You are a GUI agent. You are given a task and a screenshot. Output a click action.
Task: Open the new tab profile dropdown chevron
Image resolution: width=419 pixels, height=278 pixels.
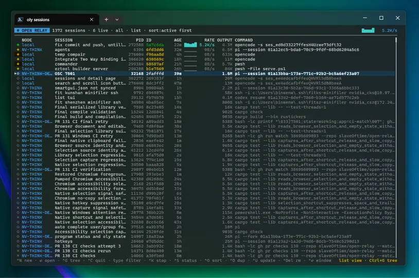[x=117, y=20]
